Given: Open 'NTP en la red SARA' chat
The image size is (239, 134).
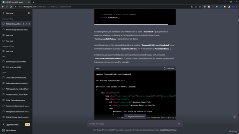Looking at the screenshot, I should coord(16,67).
